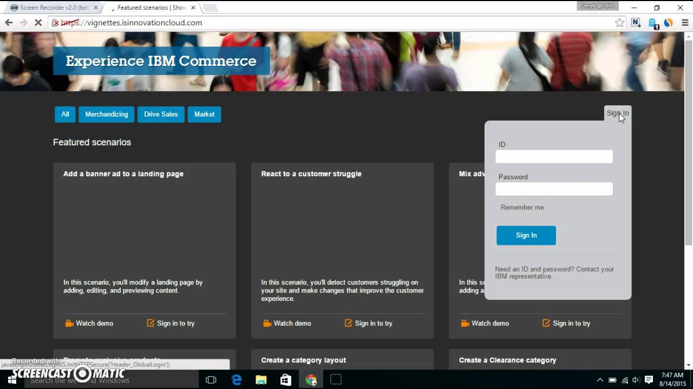Click the React to a customer struggle title
The image size is (693, 389).
click(x=311, y=174)
